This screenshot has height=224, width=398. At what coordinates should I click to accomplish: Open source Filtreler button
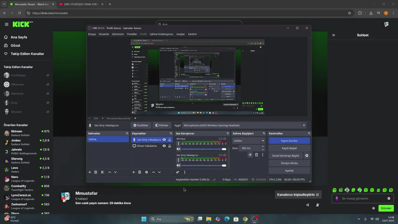[x=162, y=125]
